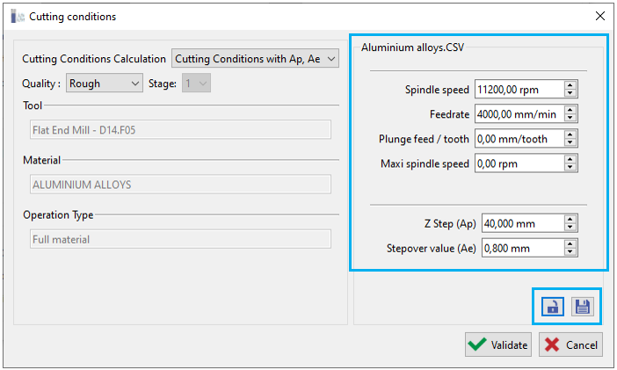Open the Stage dropdown
Screen dimensions: 617x370
pos(196,83)
